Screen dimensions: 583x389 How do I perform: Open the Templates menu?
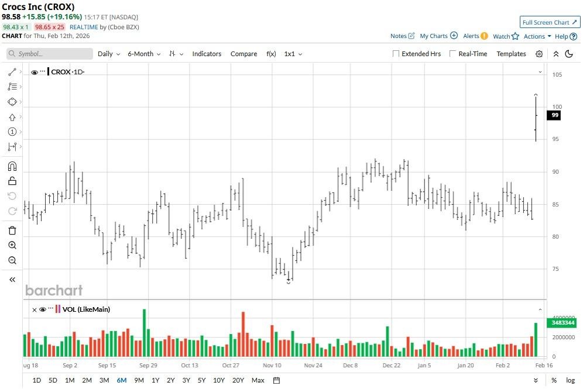(511, 54)
